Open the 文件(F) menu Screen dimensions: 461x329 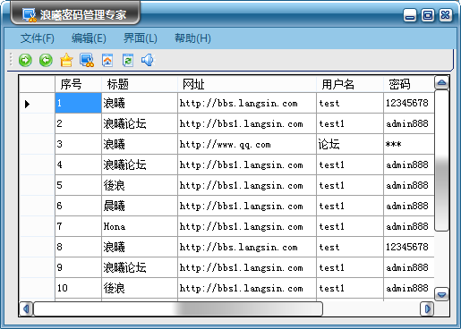tap(38, 38)
